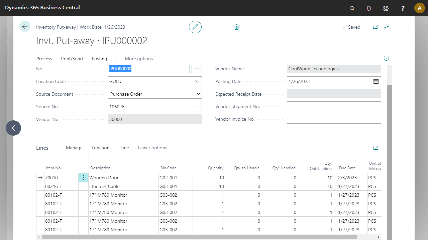Click Qty. to Handle for Wooden Door
This screenshot has width=428, height=240.
point(247,178)
